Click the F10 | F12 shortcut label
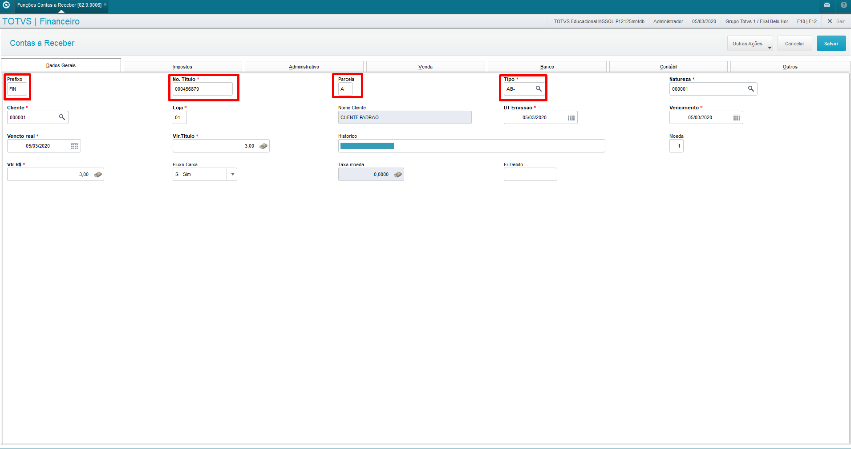The width and height of the screenshot is (851, 449). tap(806, 21)
